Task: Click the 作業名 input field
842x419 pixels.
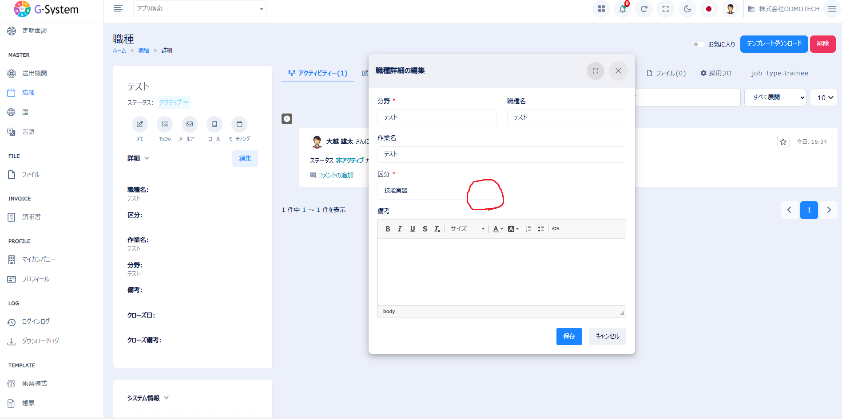Action: 501,154
